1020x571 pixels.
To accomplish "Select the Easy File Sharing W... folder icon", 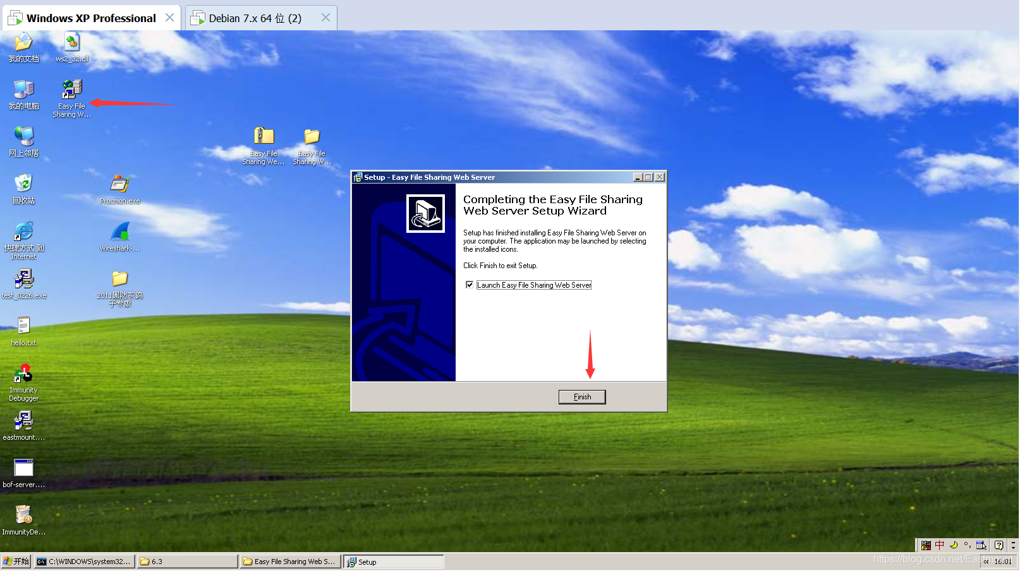I will 312,146.
